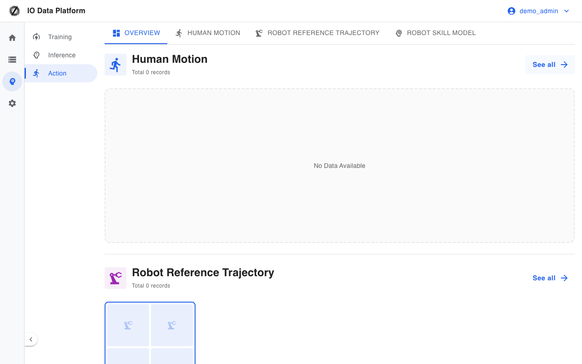Click Total 0 records under Human Motion
The image size is (582, 364).
pyautogui.click(x=151, y=72)
